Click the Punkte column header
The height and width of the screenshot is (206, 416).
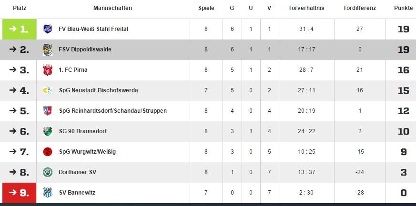(403, 8)
